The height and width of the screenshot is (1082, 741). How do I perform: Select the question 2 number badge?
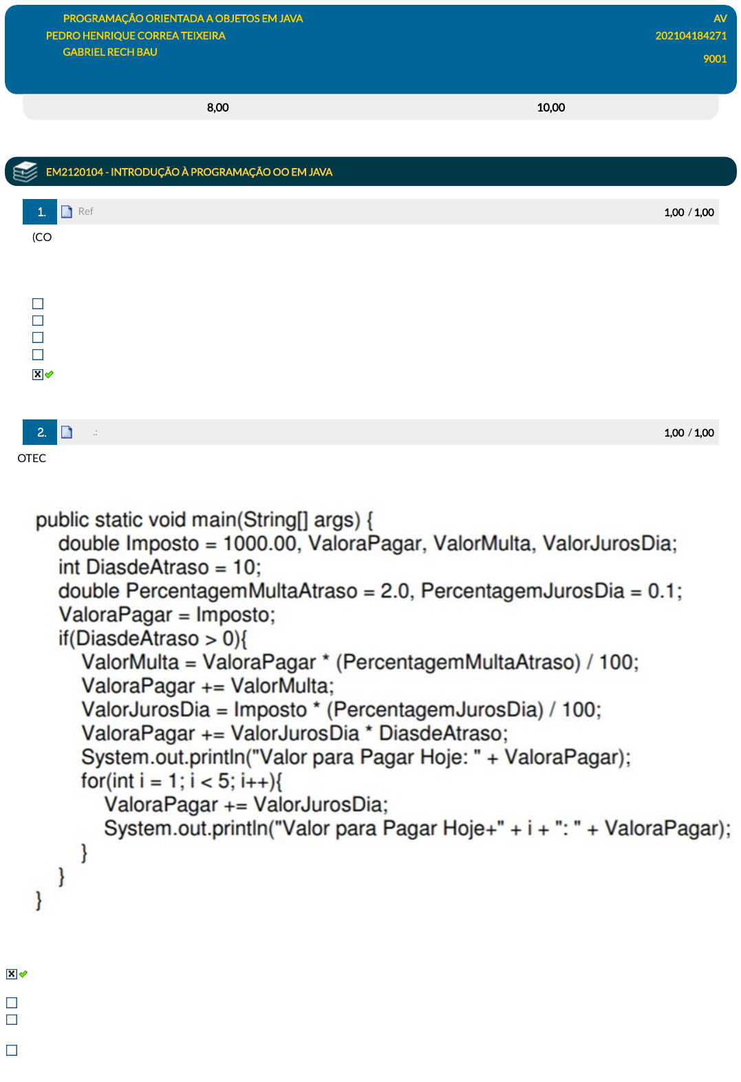40,432
